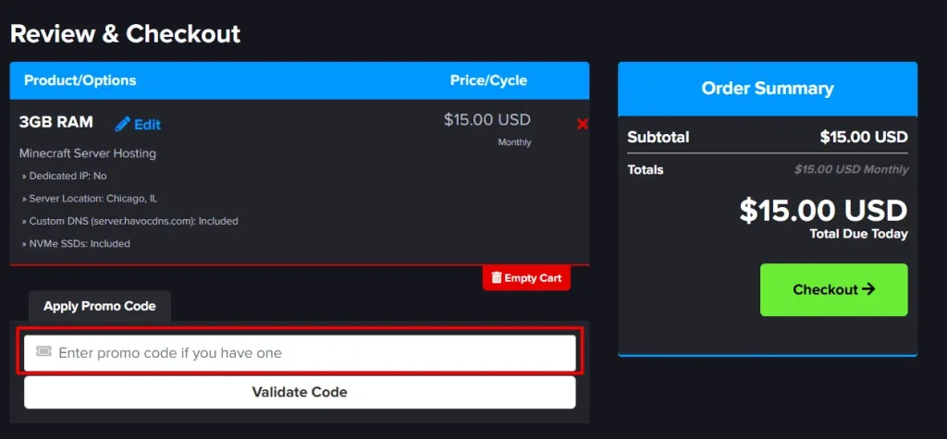Click the Minecraft Server Hosting description
This screenshot has width=947, height=439.
(x=88, y=153)
